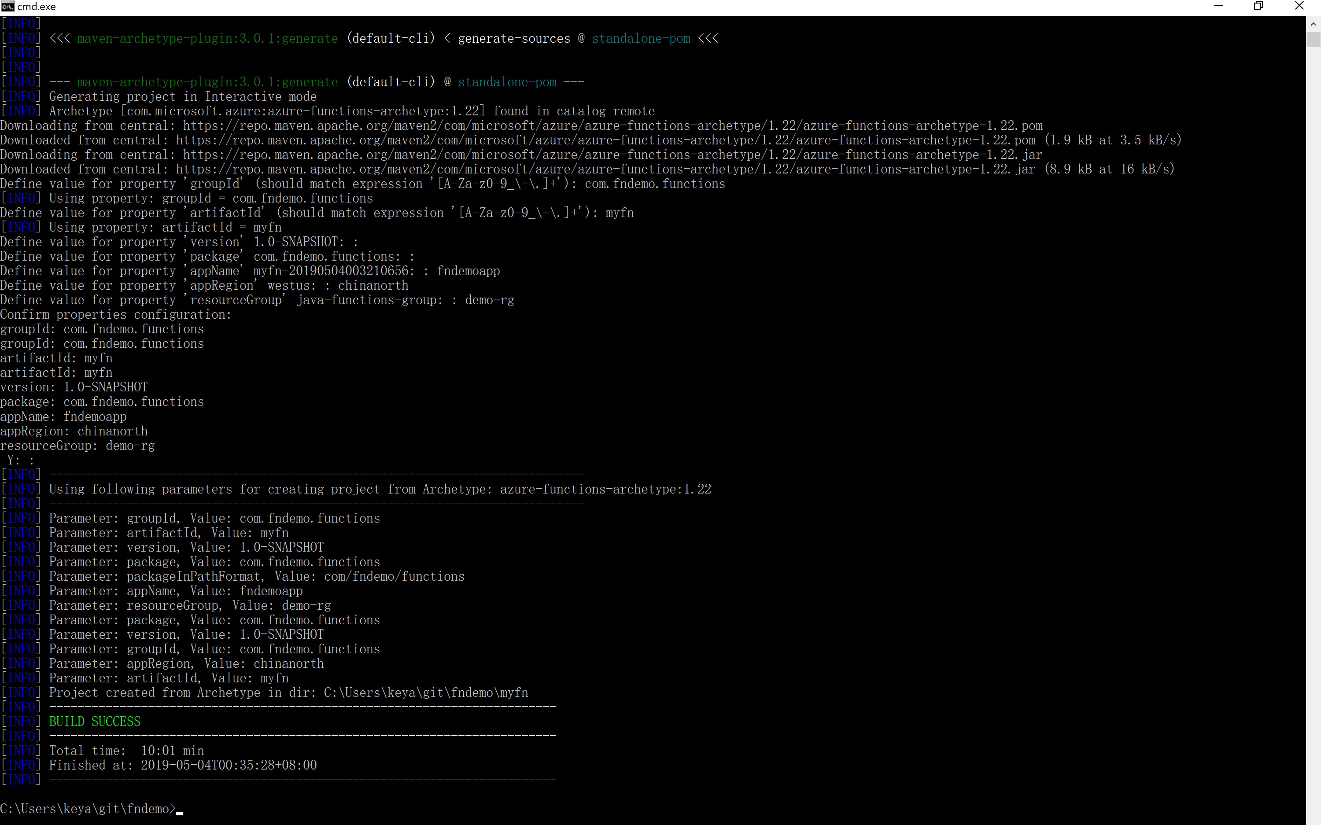Minimize the cmd.exe window

[1218, 6]
